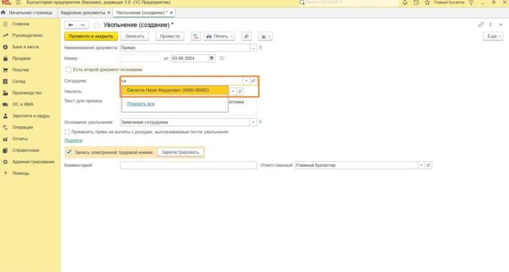Add the form to favorites with the star
The height and width of the screenshot is (272, 509).
pyautogui.click(x=96, y=25)
